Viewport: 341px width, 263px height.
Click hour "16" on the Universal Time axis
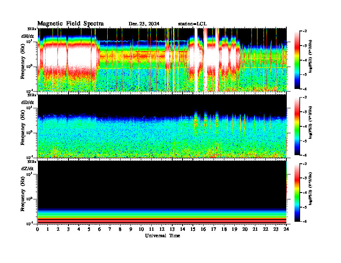click(x=203, y=229)
